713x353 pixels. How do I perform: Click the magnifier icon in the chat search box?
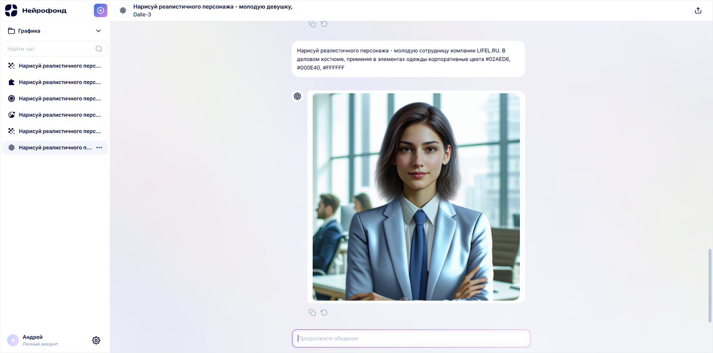(x=99, y=49)
